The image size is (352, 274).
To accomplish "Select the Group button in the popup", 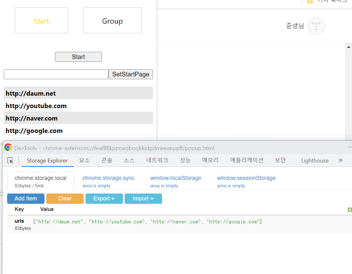I will [112, 21].
